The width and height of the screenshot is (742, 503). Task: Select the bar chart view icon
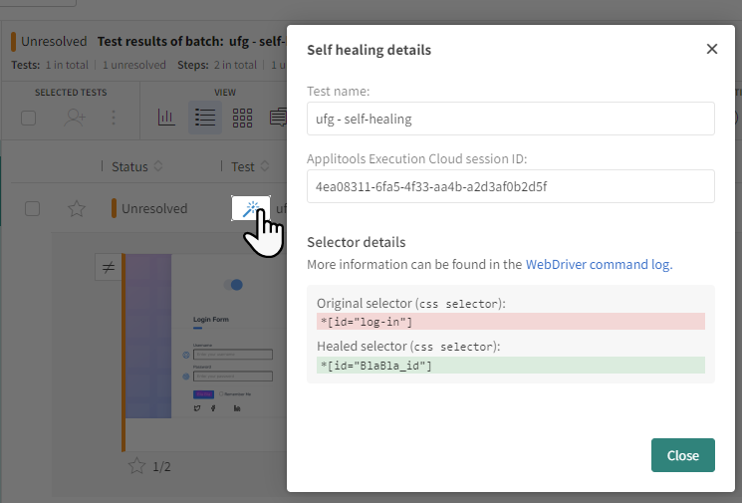(x=166, y=118)
